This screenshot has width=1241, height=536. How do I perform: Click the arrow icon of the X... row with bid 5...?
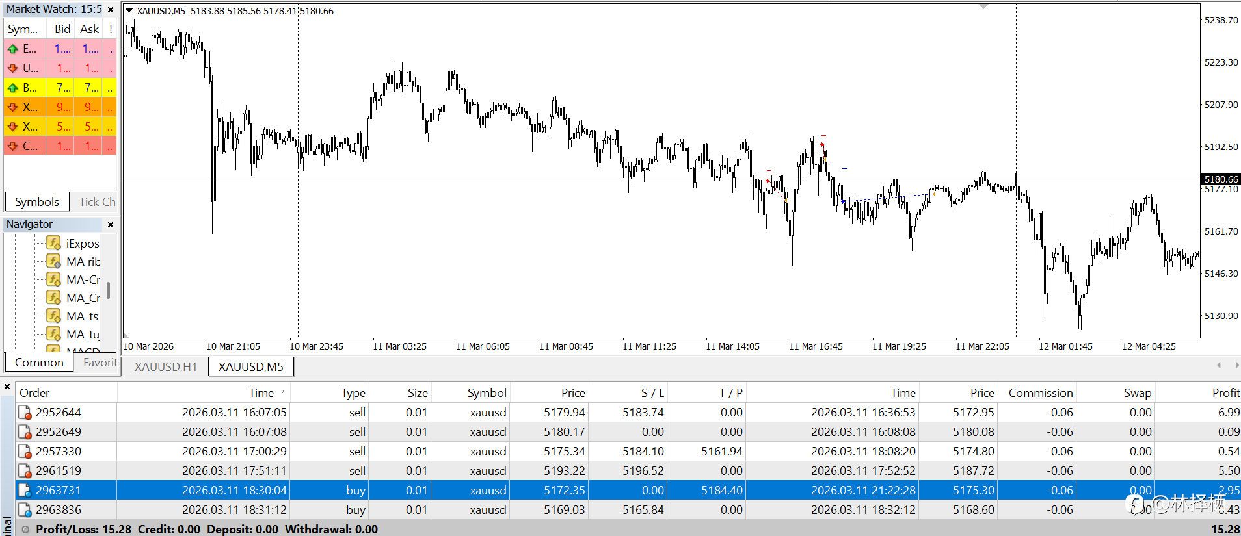[x=12, y=127]
